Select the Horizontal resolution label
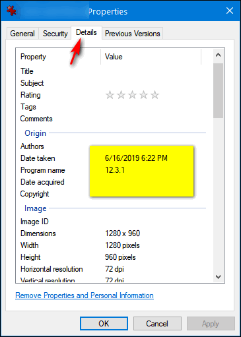 coord(52,269)
